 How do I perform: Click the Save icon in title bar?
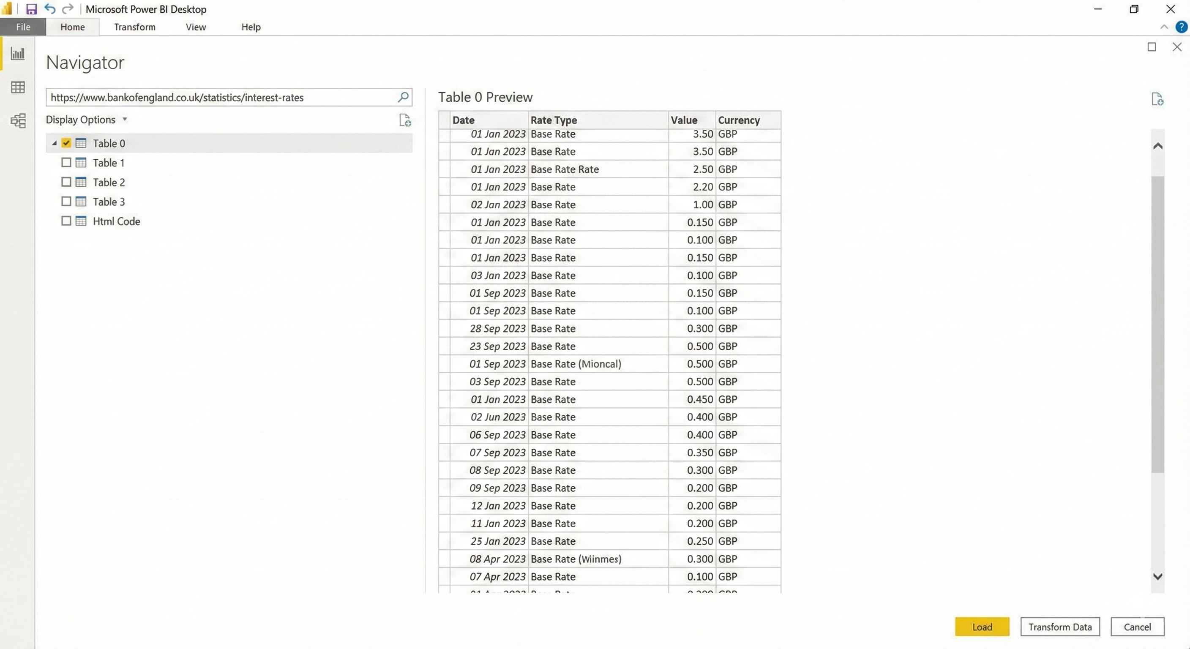[31, 9]
